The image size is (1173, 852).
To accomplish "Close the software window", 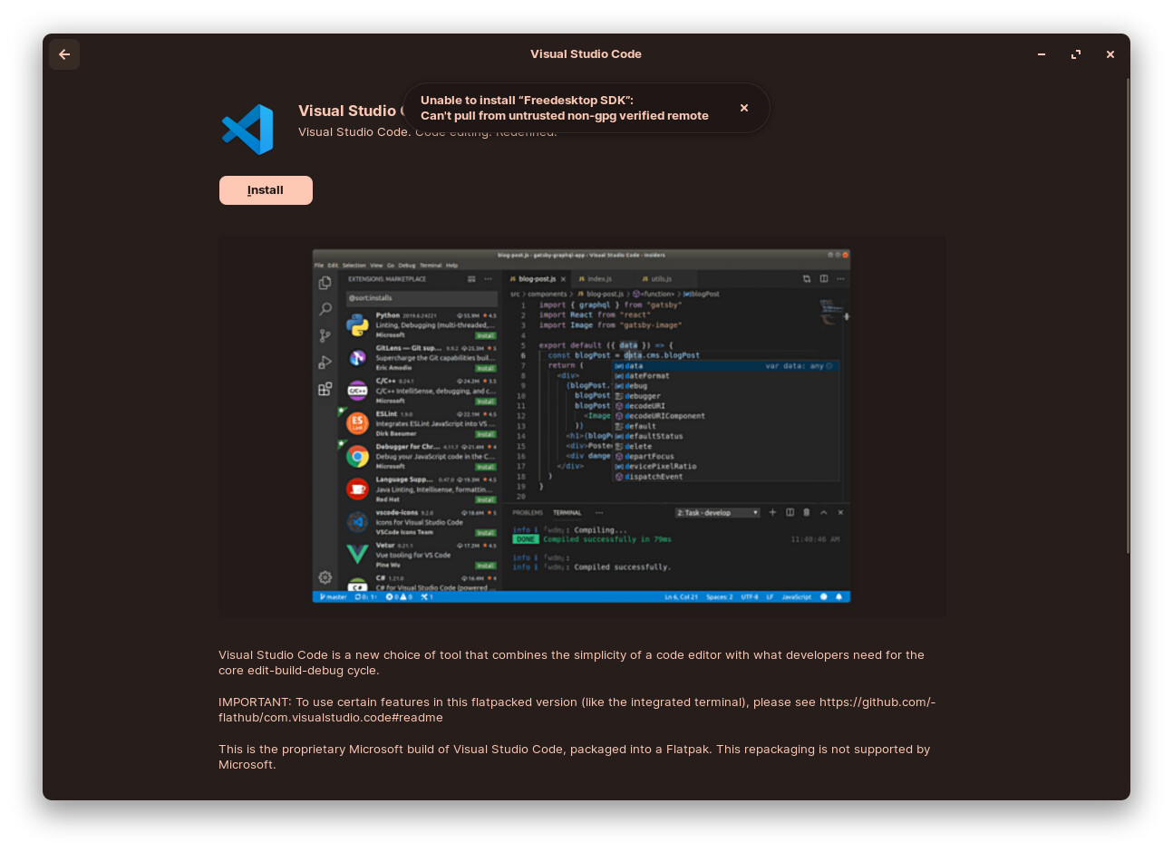I will pyautogui.click(x=1110, y=54).
